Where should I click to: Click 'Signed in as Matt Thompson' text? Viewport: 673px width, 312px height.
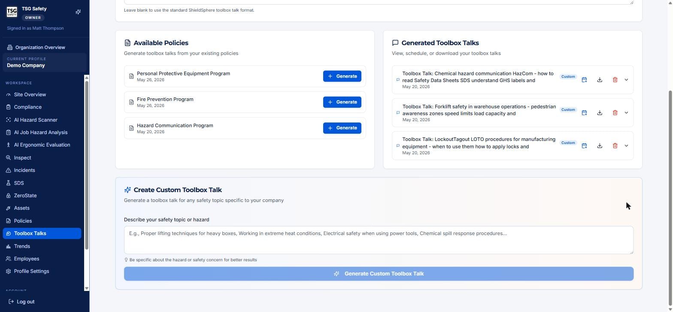35,28
